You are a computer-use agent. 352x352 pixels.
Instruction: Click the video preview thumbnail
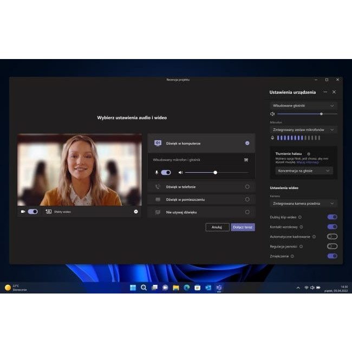(80, 170)
